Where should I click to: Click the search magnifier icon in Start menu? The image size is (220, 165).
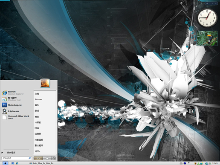30,158
